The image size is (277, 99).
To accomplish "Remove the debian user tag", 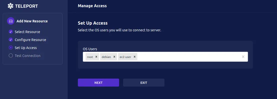I will [x=114, y=57].
